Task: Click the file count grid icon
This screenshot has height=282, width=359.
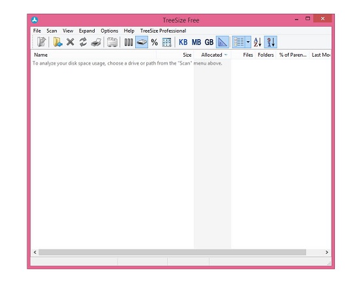Action: [x=166, y=42]
